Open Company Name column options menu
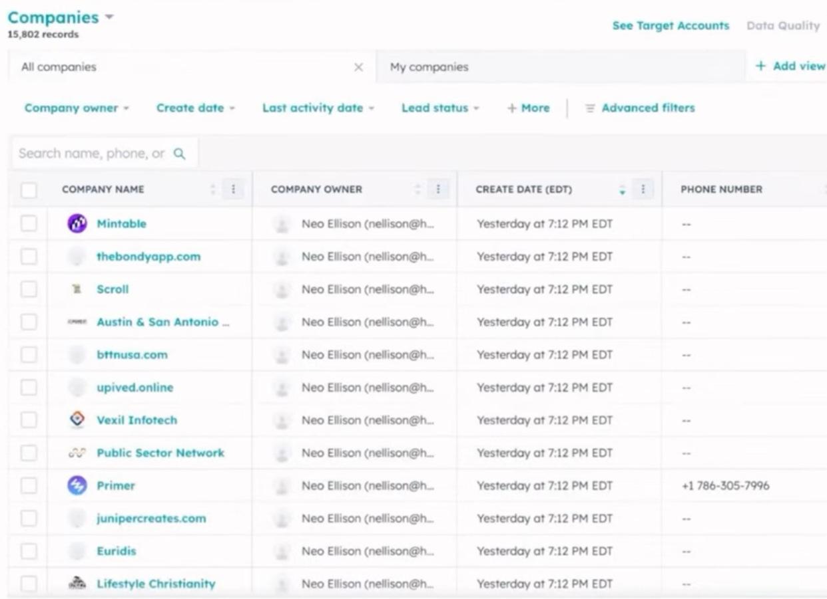Image resolution: width=827 pixels, height=599 pixels. [x=233, y=189]
